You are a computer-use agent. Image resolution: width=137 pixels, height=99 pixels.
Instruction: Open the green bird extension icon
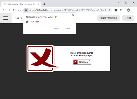click(121, 10)
